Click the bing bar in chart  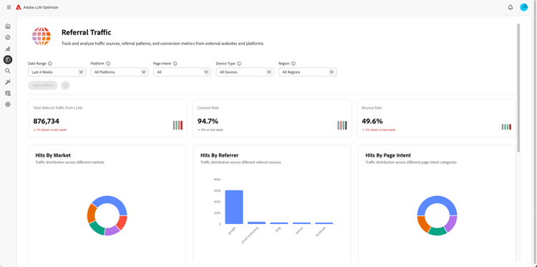click(279, 223)
